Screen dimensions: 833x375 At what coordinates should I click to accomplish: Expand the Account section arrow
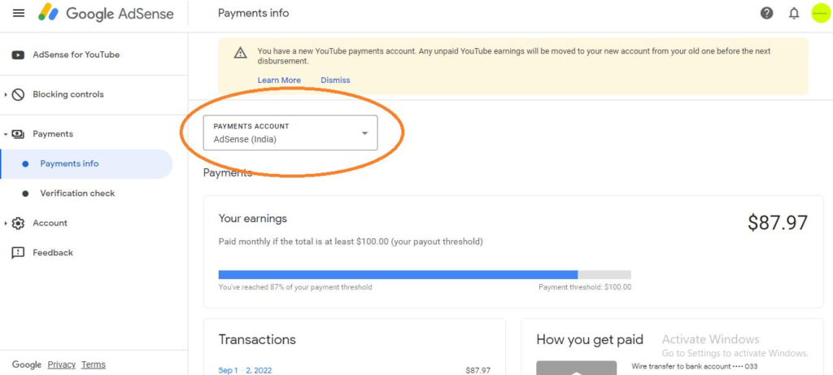pyautogui.click(x=6, y=223)
